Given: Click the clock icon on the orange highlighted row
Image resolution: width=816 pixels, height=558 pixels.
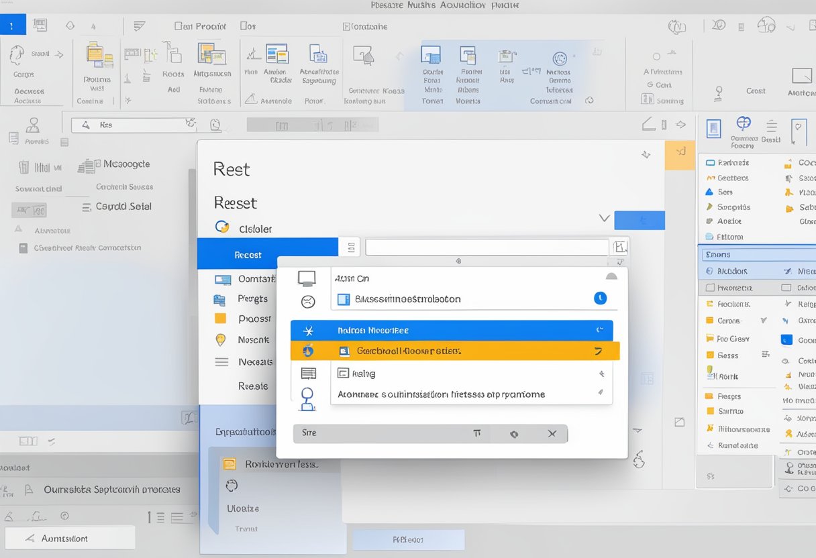Looking at the screenshot, I should [307, 351].
